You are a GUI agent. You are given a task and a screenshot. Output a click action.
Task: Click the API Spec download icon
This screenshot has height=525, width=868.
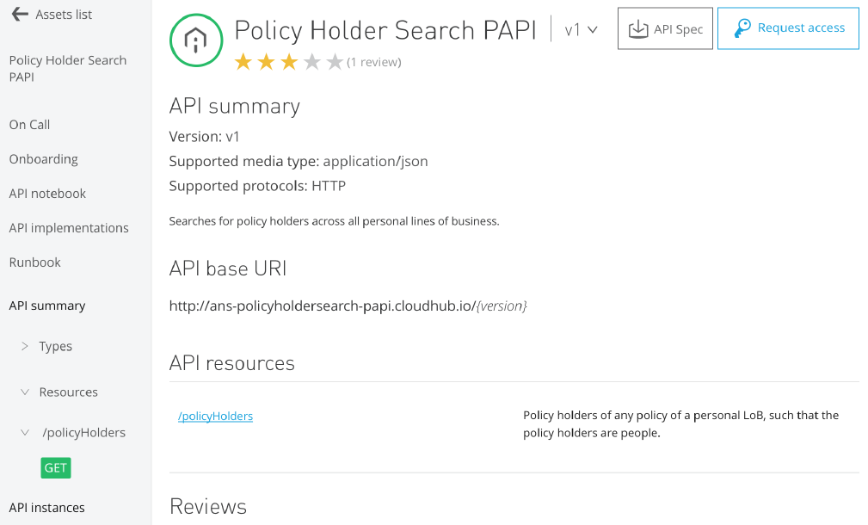638,29
